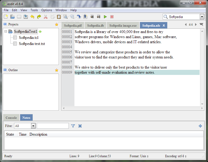Close the Softpedia.nfo tab
Viewport: 208px width, 162px height.
point(164,25)
